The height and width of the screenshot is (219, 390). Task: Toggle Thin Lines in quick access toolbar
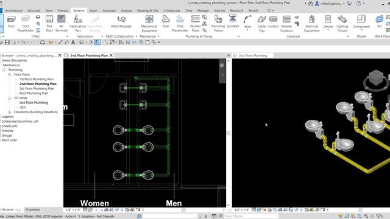97,42
